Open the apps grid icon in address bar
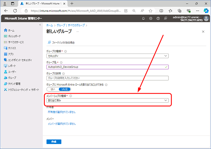The image size is (211, 149). (x=126, y=11)
